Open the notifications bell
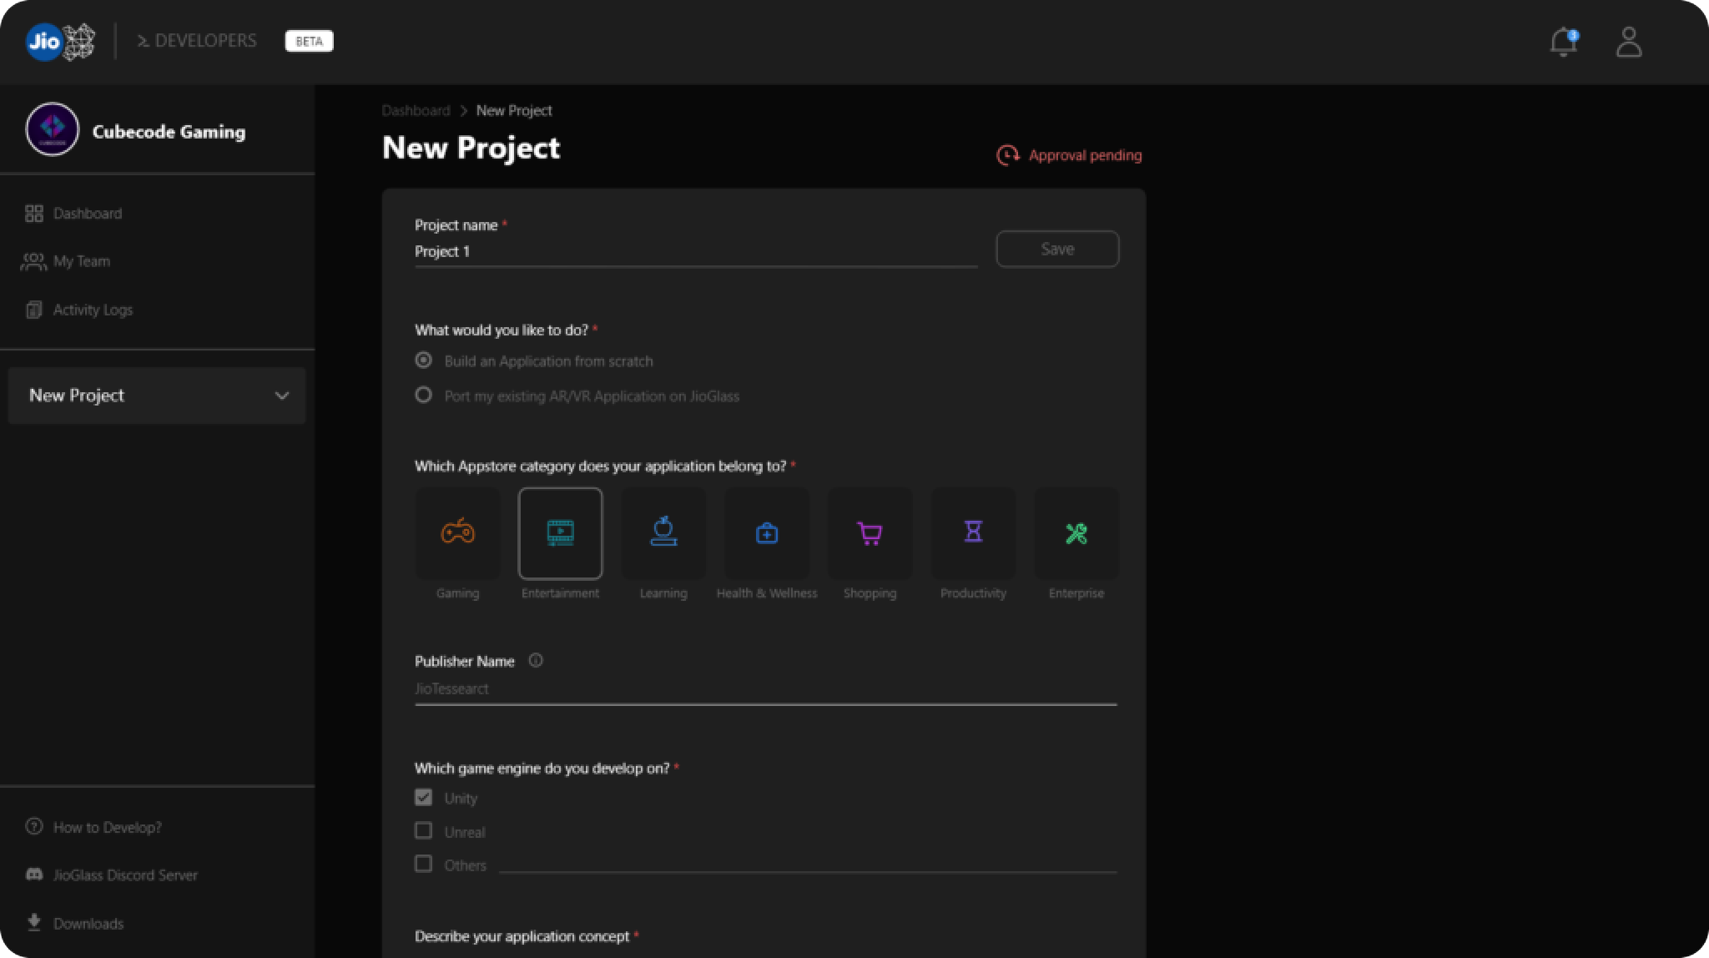The width and height of the screenshot is (1709, 958). [1563, 42]
